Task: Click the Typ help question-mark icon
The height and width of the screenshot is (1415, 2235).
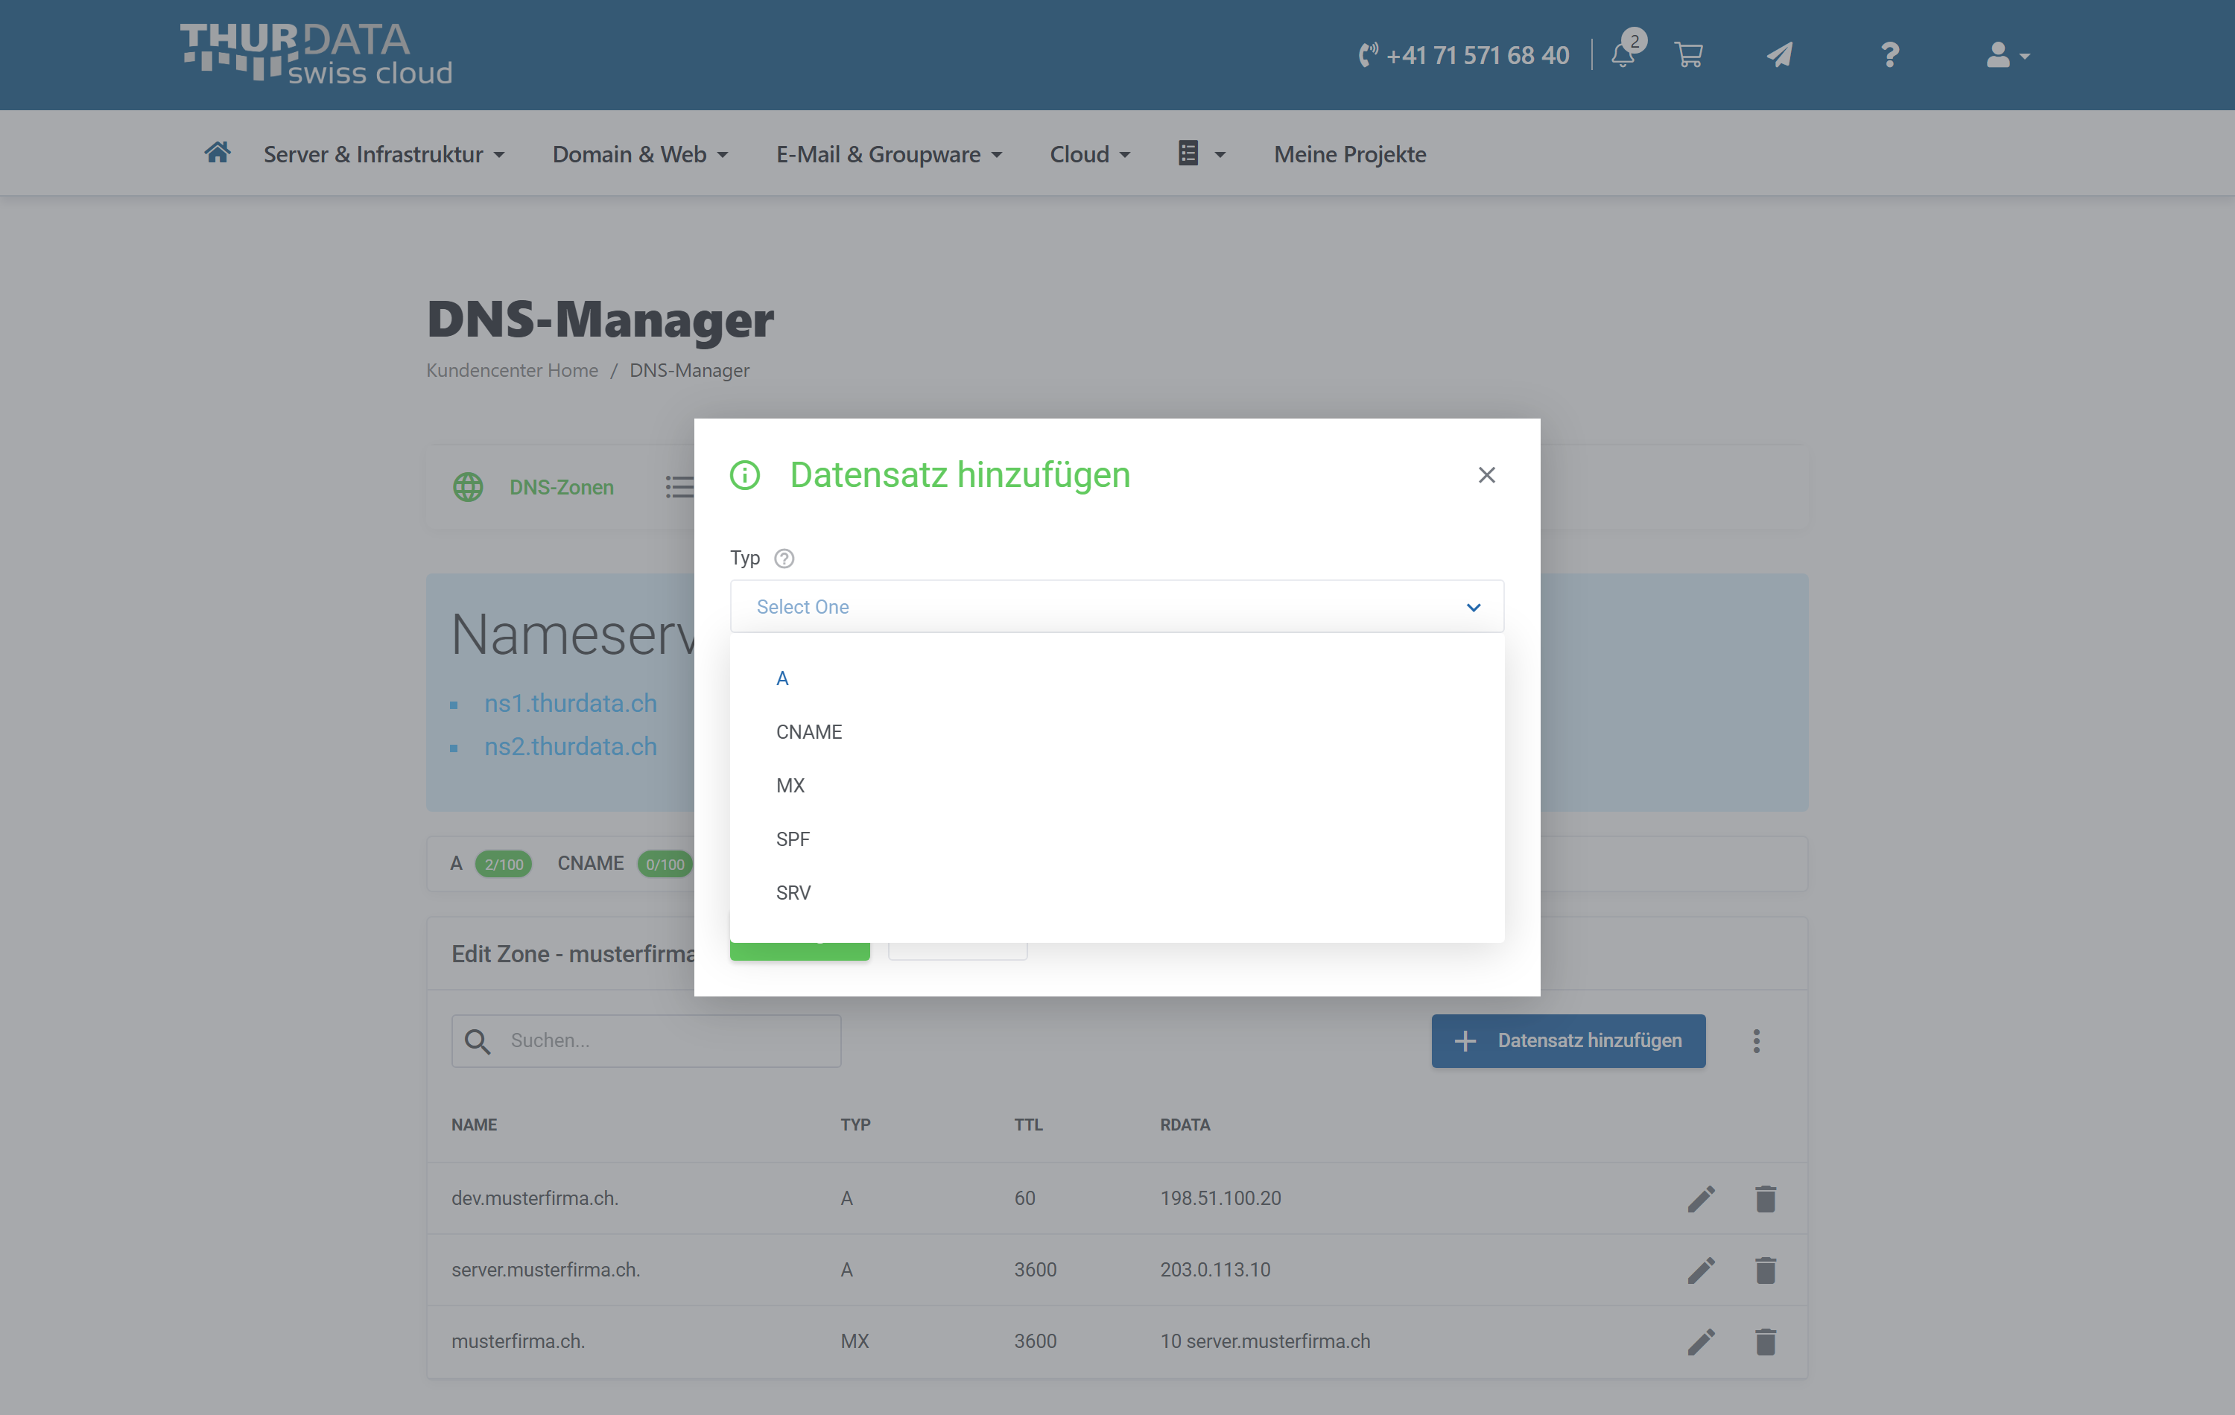Action: tap(784, 559)
